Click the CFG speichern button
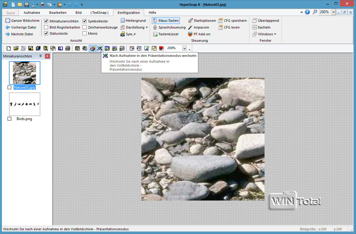Viewport: 356px width, 234px height. [232, 21]
